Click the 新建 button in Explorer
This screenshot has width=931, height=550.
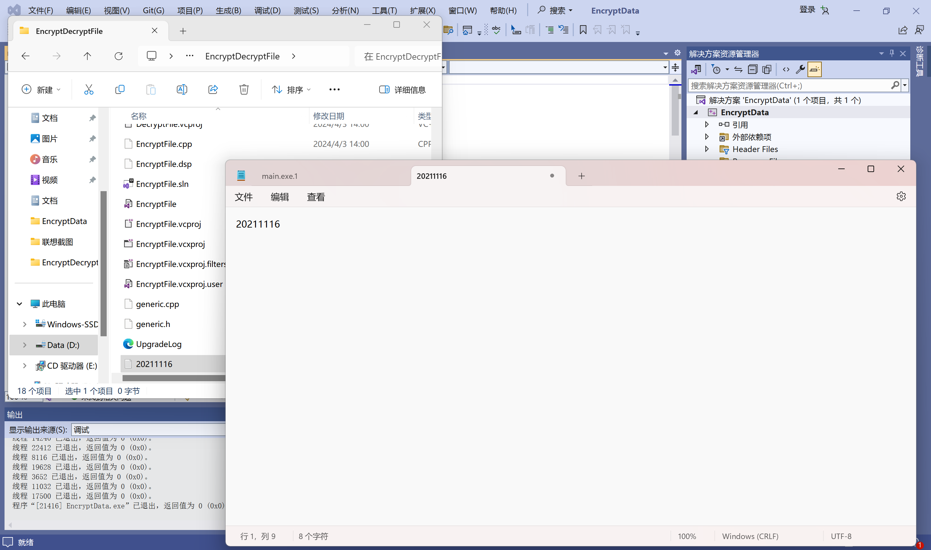(x=41, y=90)
